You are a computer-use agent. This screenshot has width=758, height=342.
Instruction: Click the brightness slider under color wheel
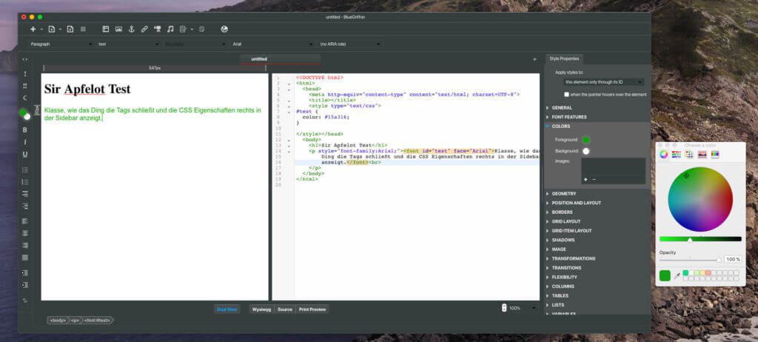point(700,239)
